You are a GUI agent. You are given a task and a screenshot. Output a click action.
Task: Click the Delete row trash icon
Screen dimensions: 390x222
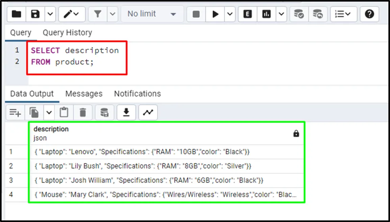point(83,113)
